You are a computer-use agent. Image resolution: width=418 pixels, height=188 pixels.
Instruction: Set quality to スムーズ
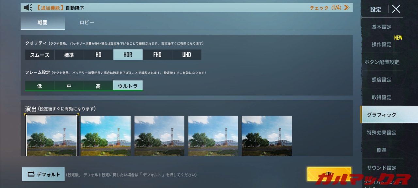click(x=40, y=55)
